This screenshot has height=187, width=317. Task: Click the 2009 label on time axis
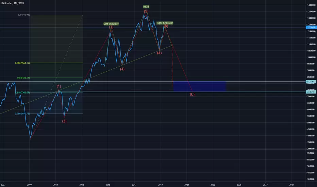(x=29, y=185)
